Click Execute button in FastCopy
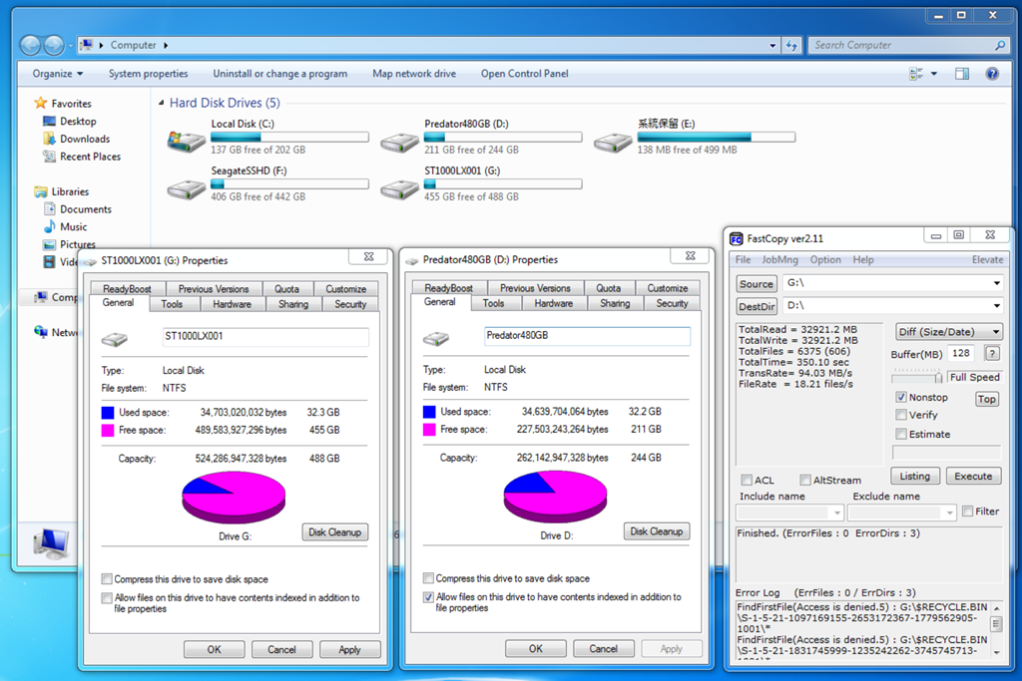This screenshot has width=1022, height=681. 973,477
